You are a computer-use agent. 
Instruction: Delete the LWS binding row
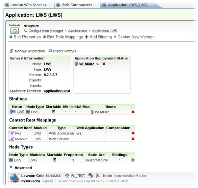pos(133,112)
